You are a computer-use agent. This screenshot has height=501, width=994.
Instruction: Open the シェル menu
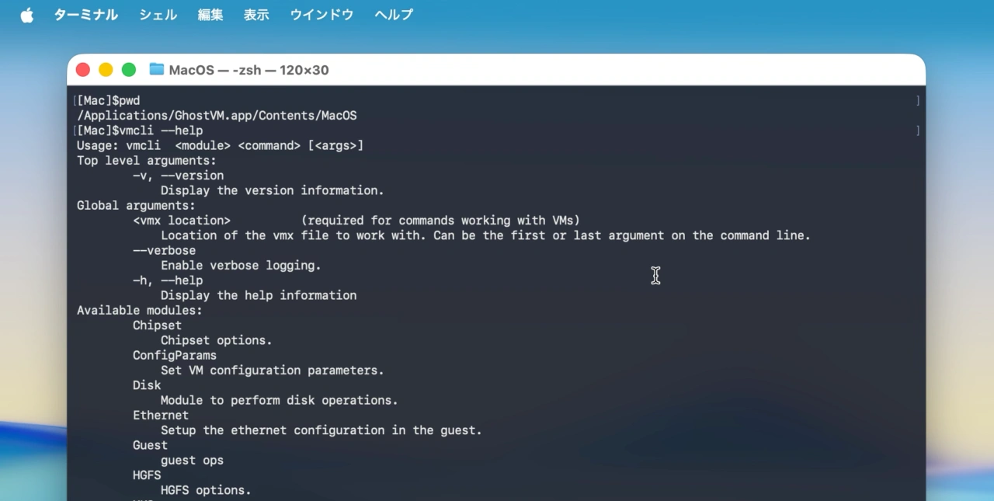click(x=158, y=15)
